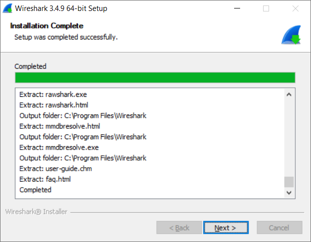Click the Next button
Image resolution: width=311 pixels, height=242 pixels.
point(226,228)
